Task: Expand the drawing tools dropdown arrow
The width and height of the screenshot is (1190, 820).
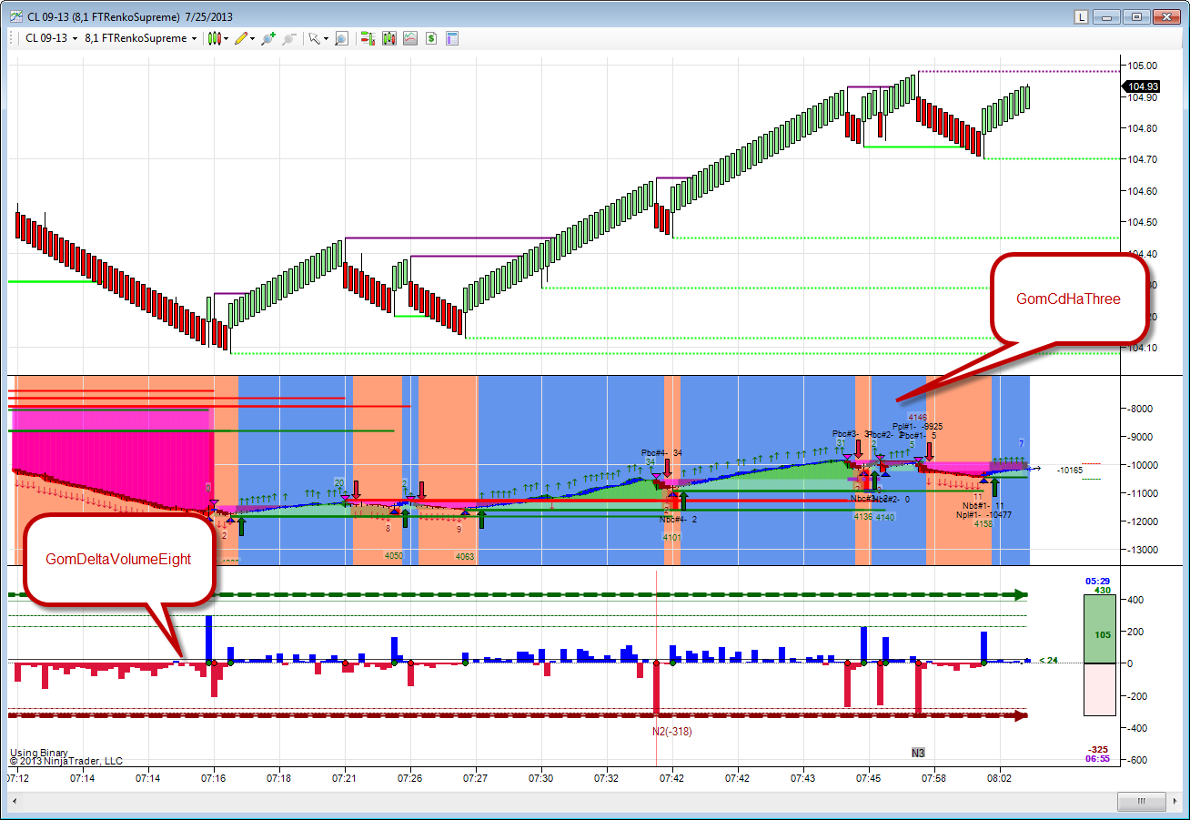Action: pyautogui.click(x=252, y=38)
